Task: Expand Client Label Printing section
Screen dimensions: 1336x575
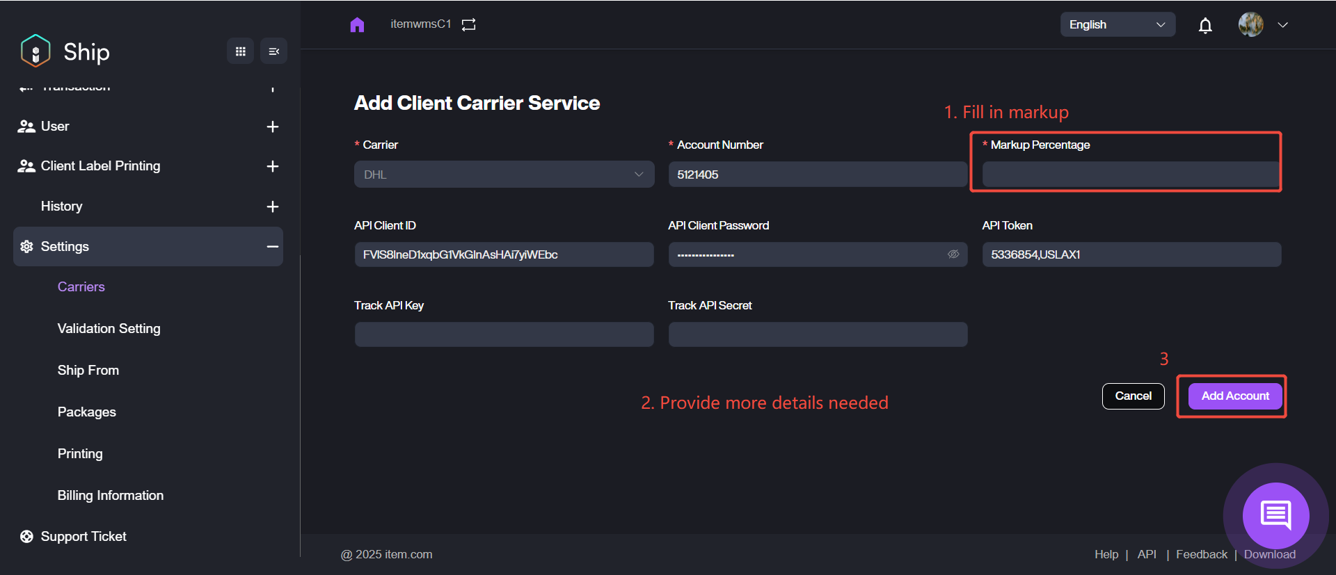Action: tap(272, 166)
